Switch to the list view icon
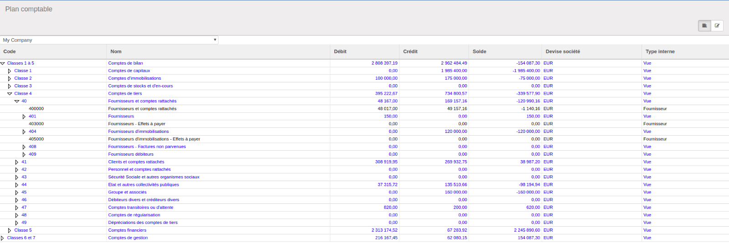 (x=704, y=25)
